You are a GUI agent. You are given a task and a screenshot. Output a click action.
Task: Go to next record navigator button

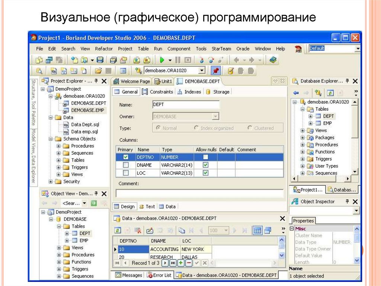[x=165, y=263]
